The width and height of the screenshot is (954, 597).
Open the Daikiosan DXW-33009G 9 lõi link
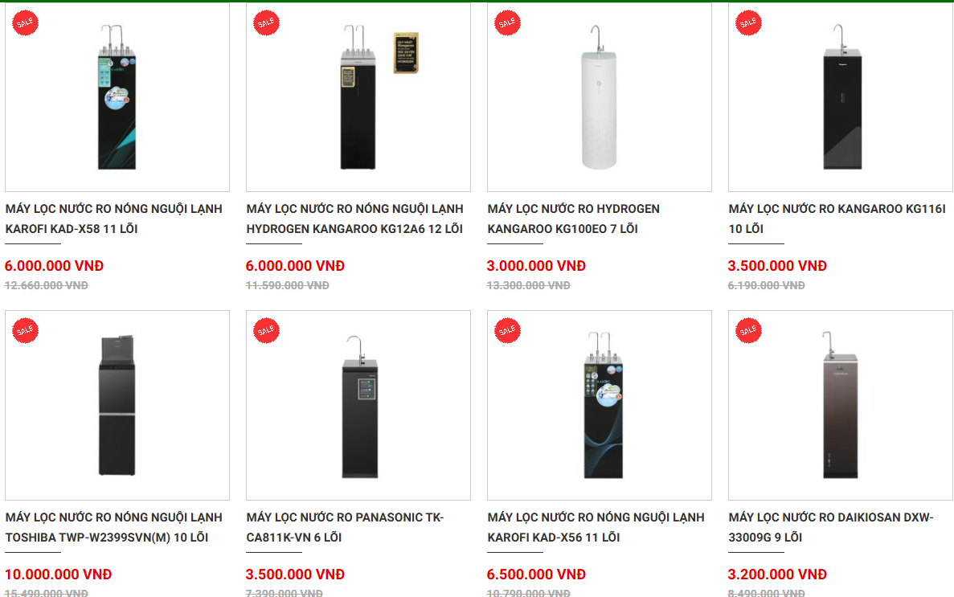[x=831, y=527]
